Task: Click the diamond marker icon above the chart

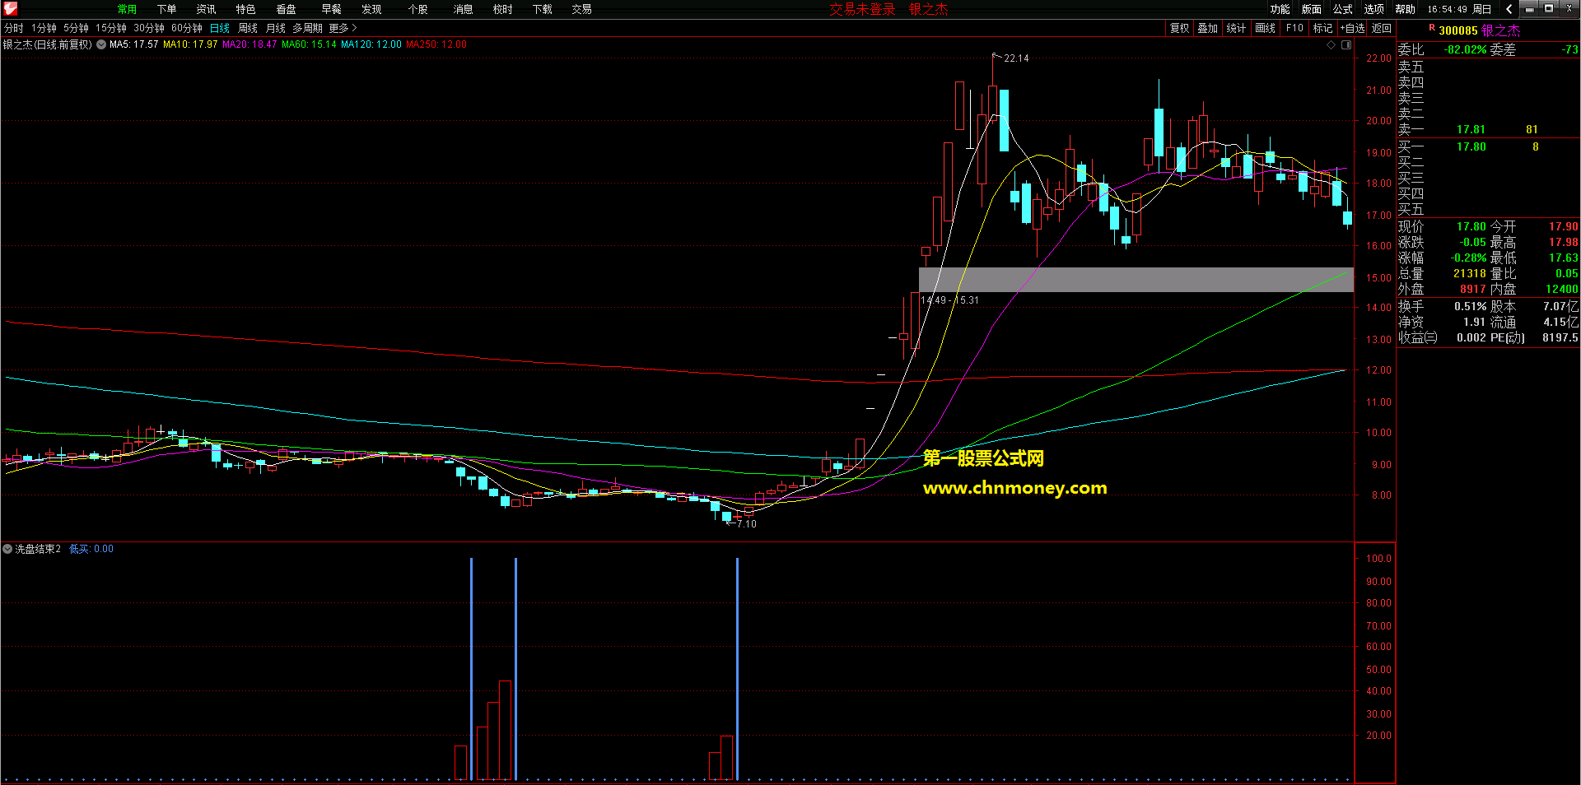Action: [1331, 45]
